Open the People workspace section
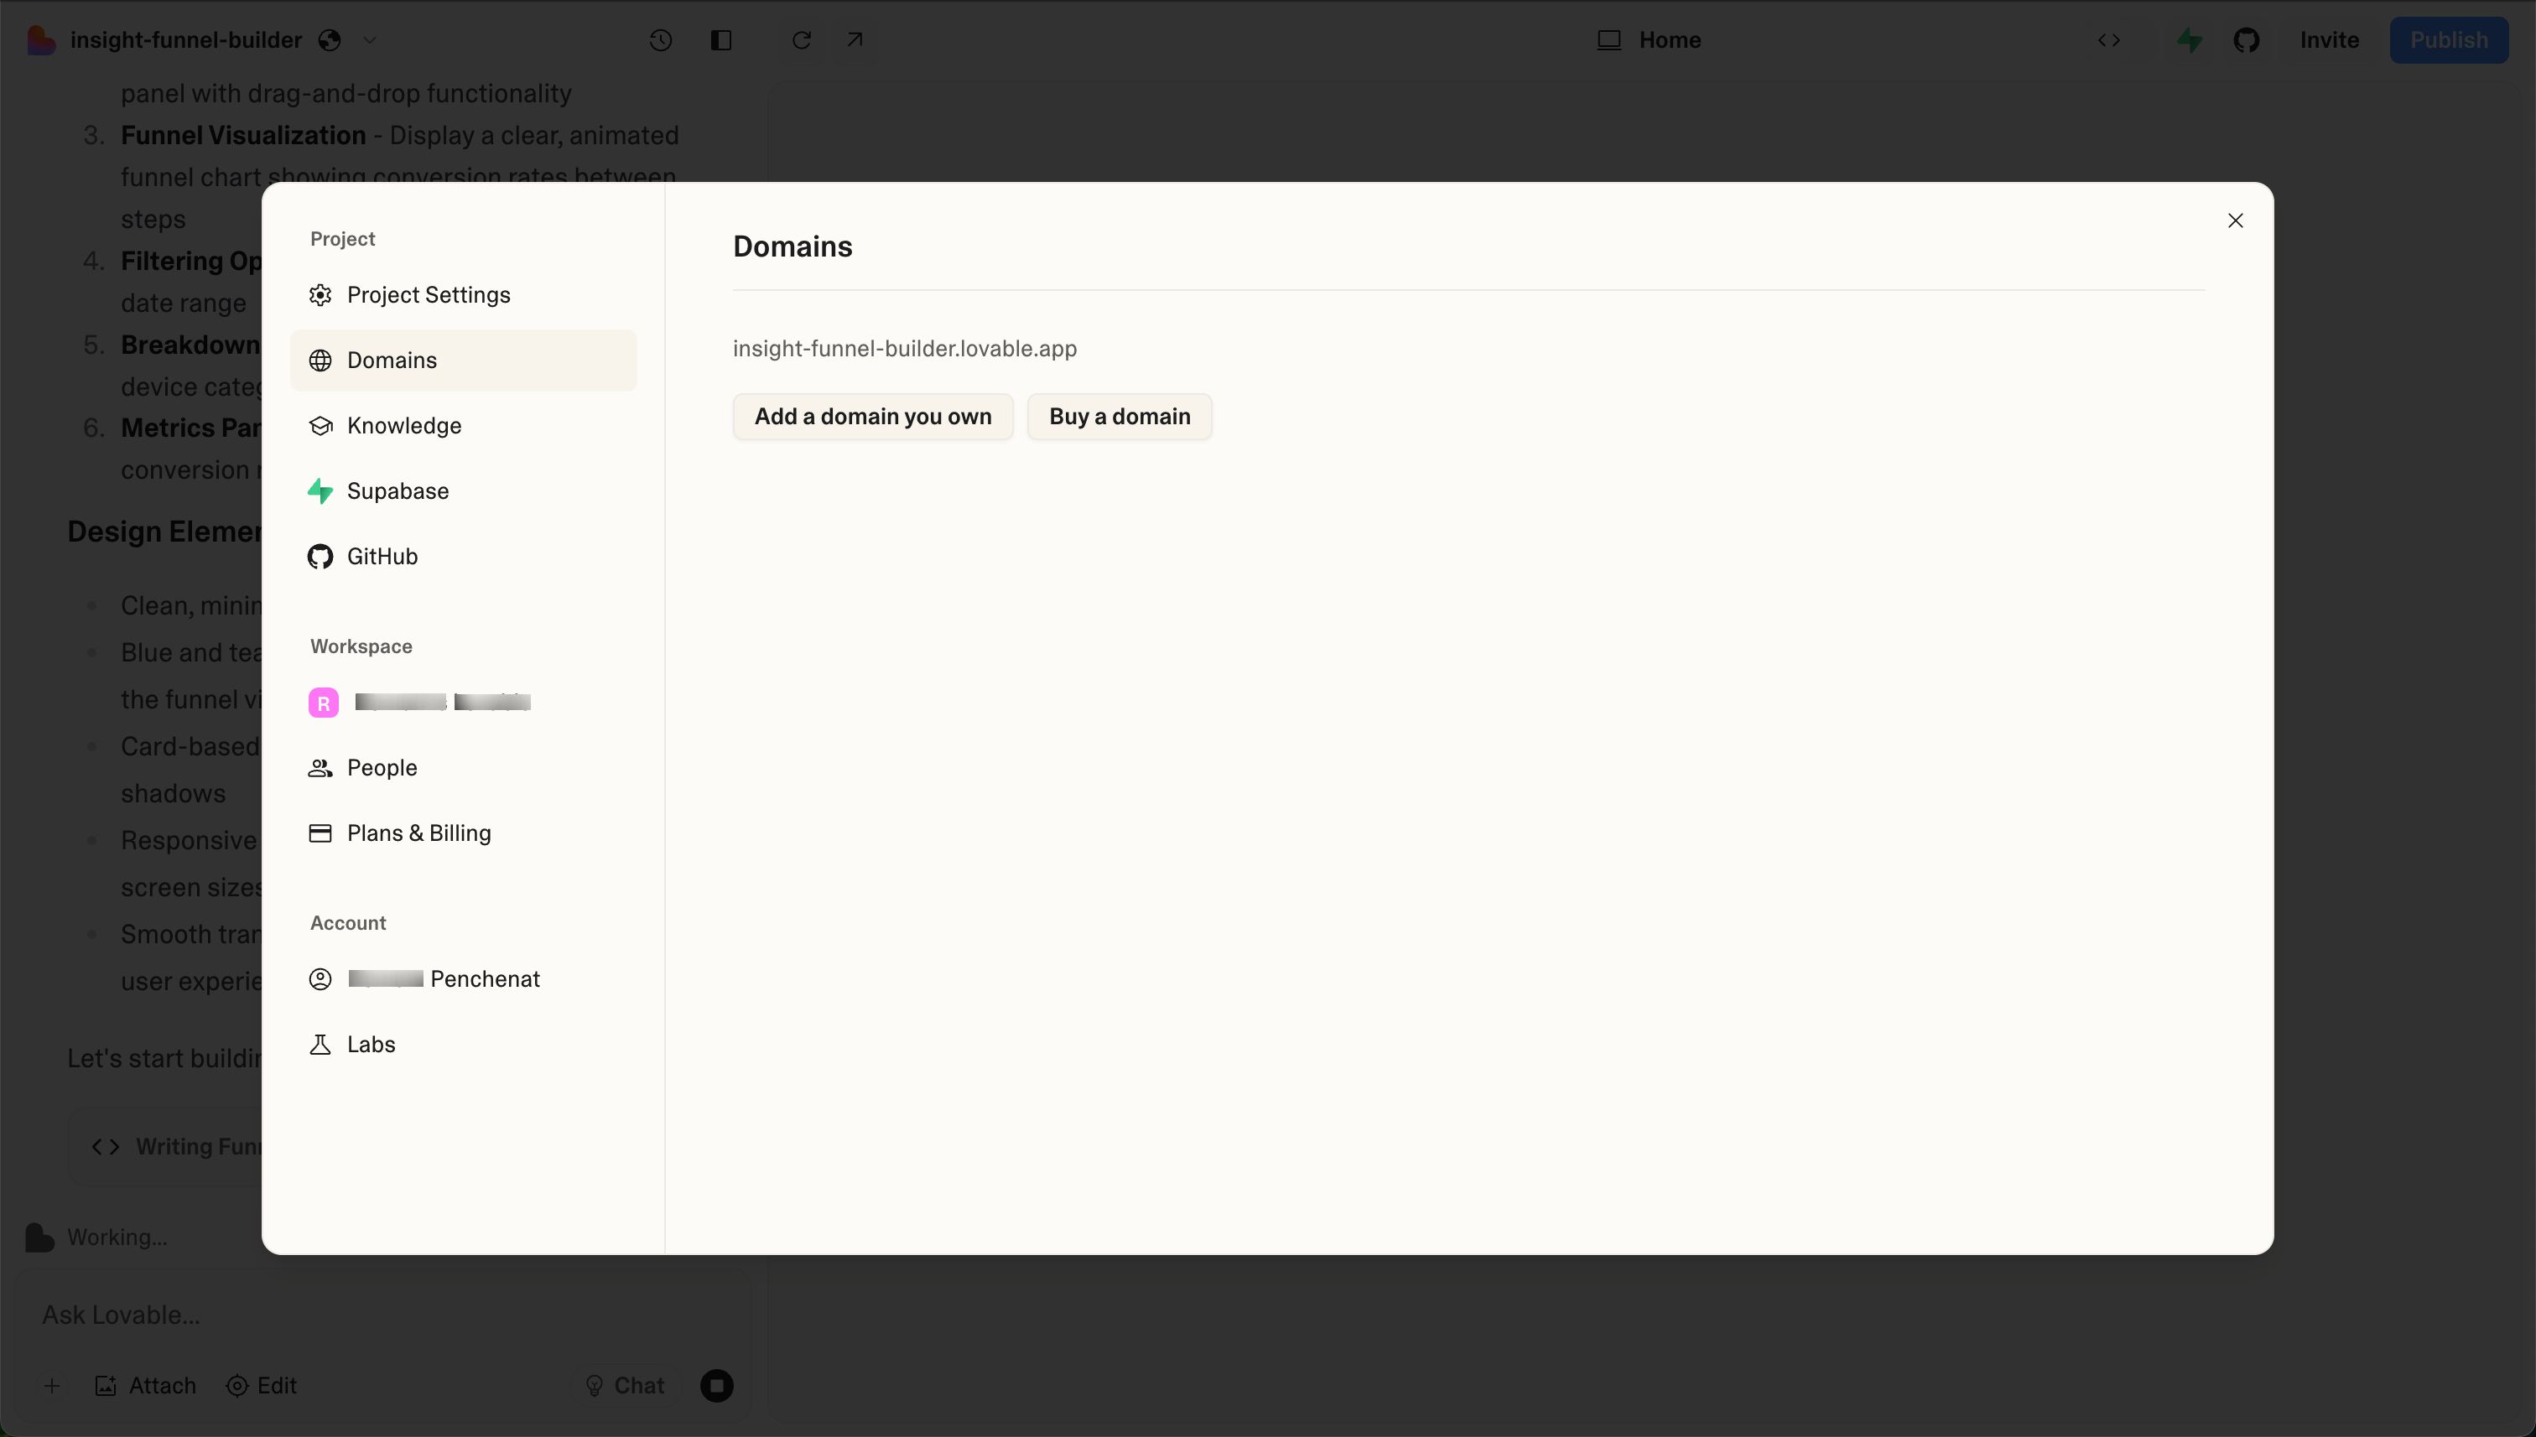The height and width of the screenshot is (1437, 2536). tap(463, 768)
